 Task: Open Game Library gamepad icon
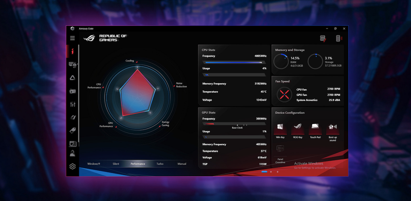pyautogui.click(x=72, y=91)
